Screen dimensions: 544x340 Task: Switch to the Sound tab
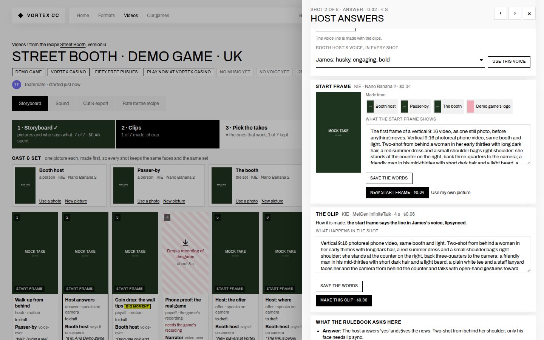click(62, 104)
